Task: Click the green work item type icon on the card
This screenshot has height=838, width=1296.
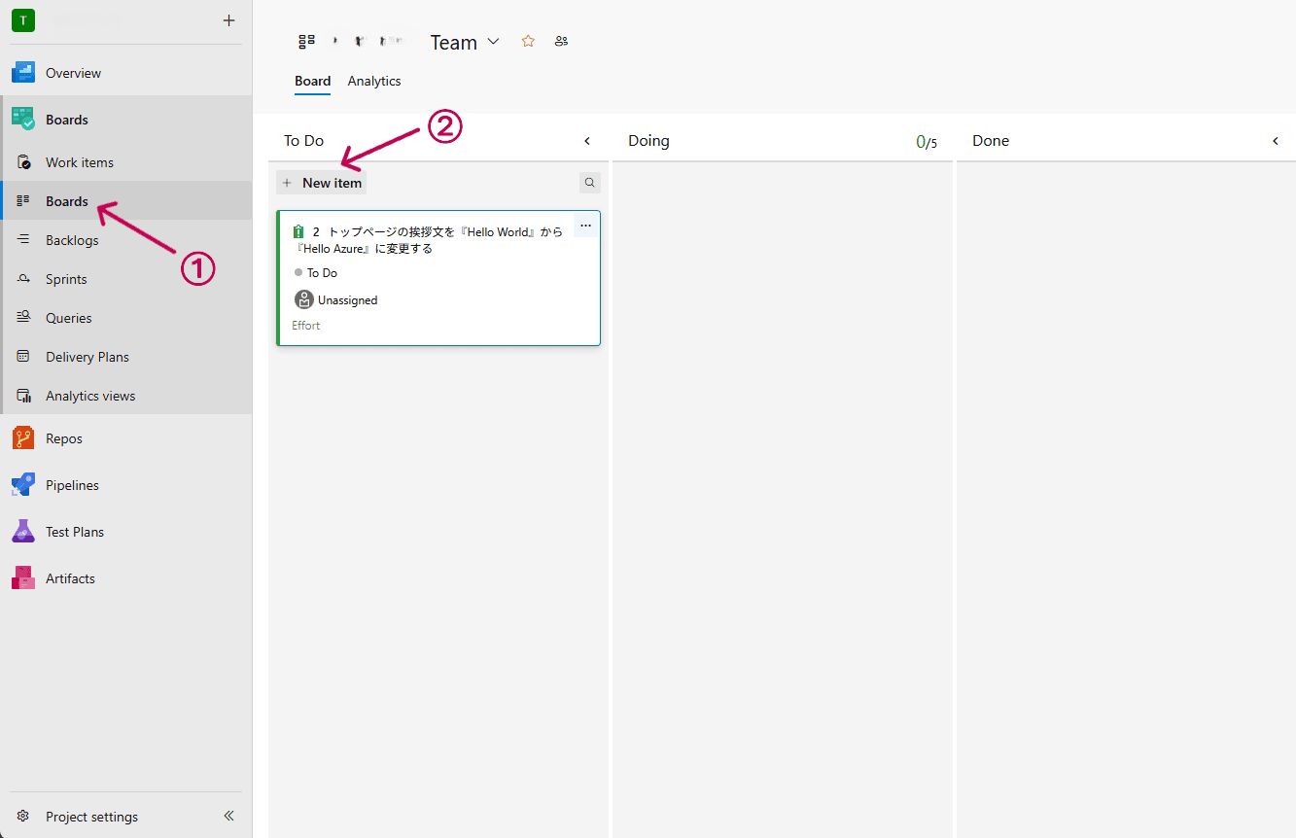Action: [298, 232]
